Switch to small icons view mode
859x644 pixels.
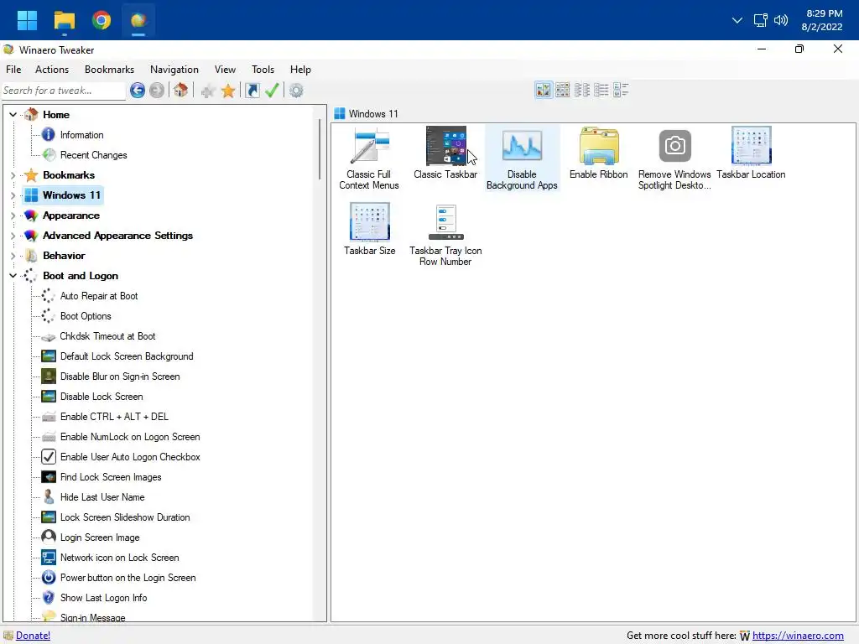582,90
